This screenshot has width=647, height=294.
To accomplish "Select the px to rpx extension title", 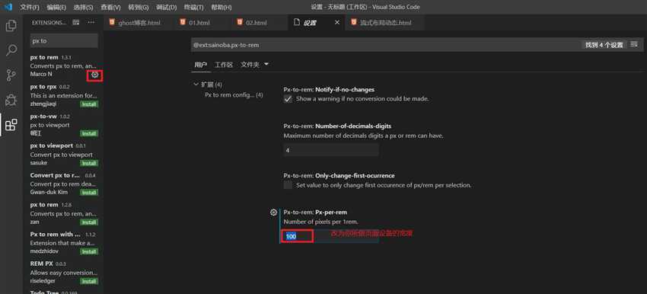I will 43,87.
